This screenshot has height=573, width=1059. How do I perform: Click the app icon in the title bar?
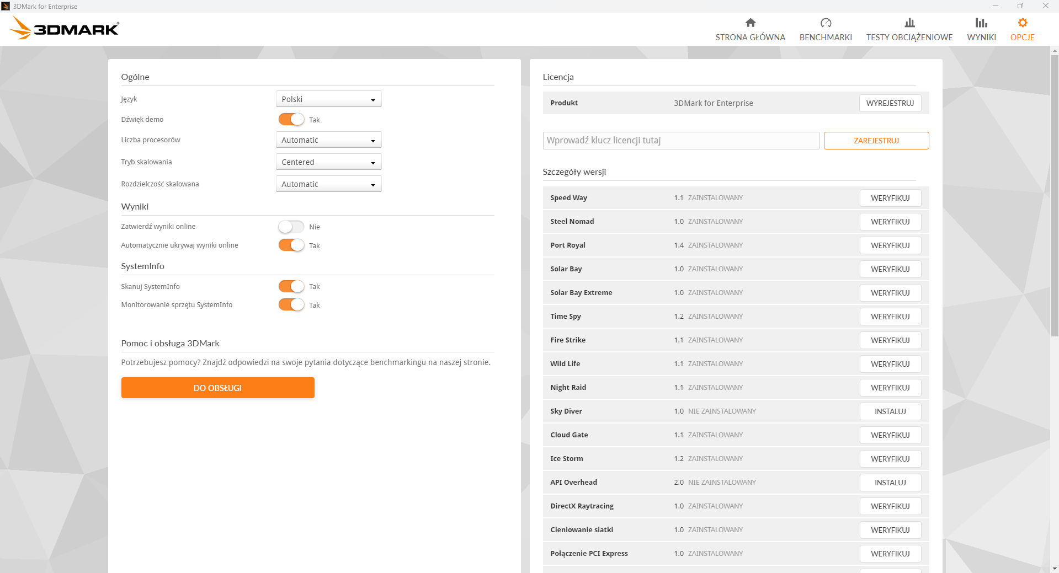[x=6, y=6]
